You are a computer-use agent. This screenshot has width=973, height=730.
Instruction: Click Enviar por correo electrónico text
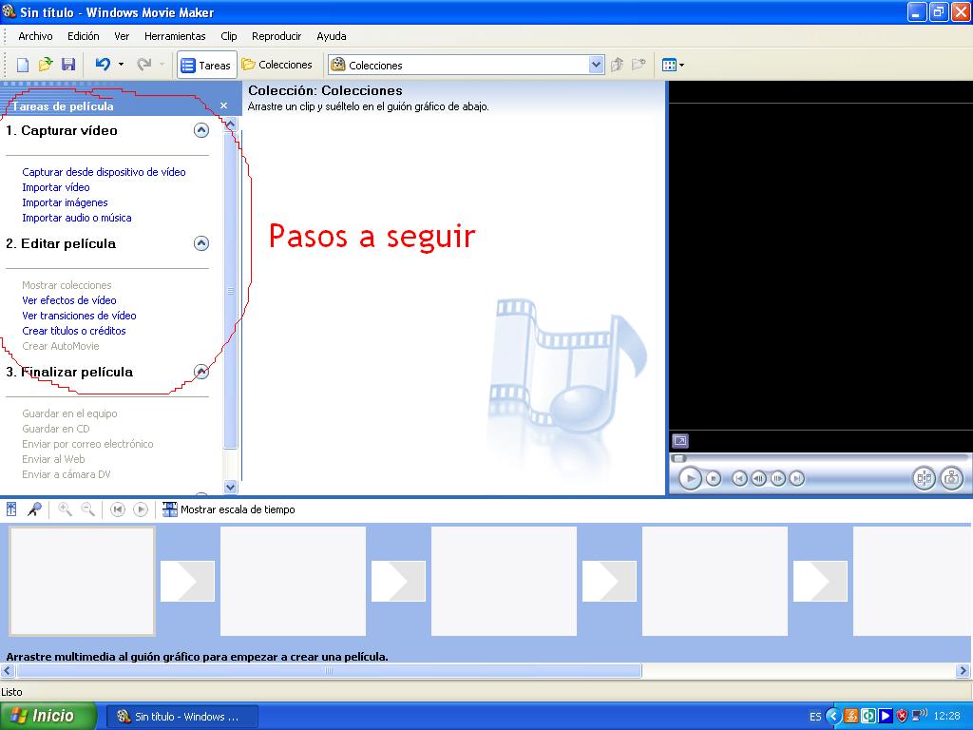[87, 444]
